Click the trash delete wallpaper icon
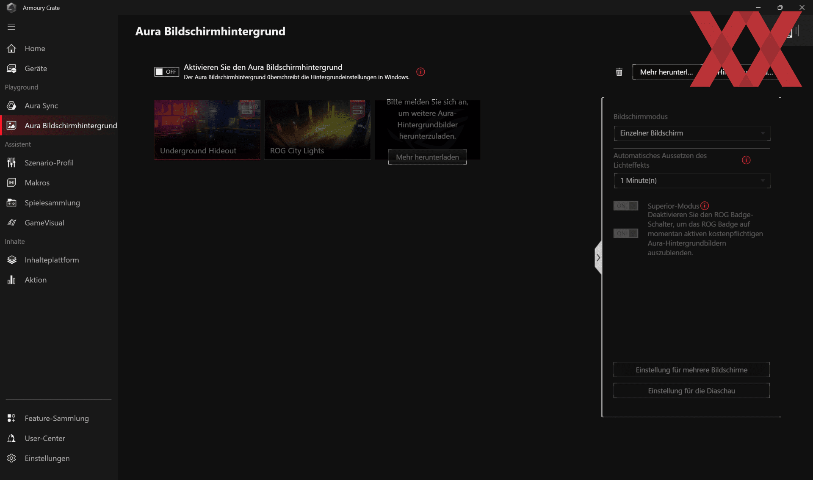Viewport: 813px width, 480px height. [619, 72]
